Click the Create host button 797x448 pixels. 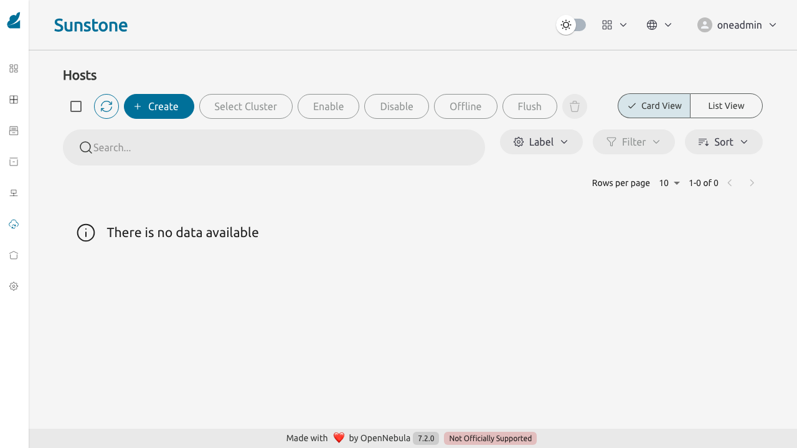(159, 106)
